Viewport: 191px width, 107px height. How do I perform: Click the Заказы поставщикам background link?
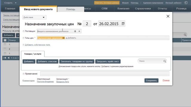pyautogui.click(x=11, y=15)
